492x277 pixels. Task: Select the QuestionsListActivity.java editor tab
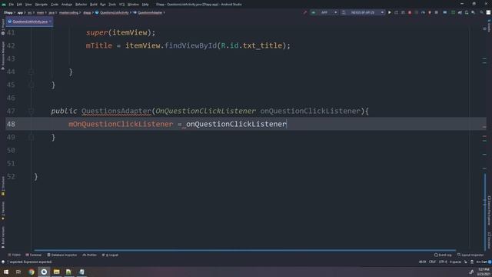pos(28,22)
